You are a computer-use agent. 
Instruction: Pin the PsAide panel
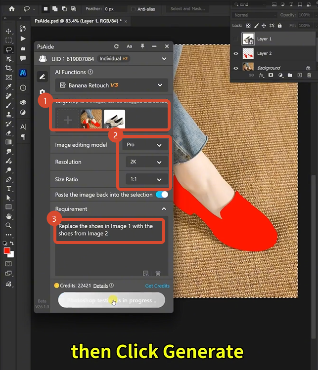(x=142, y=46)
